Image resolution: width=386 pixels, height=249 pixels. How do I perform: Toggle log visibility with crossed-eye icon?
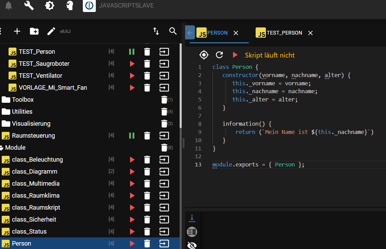coord(192,245)
